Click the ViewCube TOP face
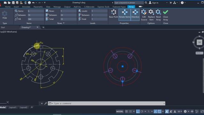 click(200, 42)
